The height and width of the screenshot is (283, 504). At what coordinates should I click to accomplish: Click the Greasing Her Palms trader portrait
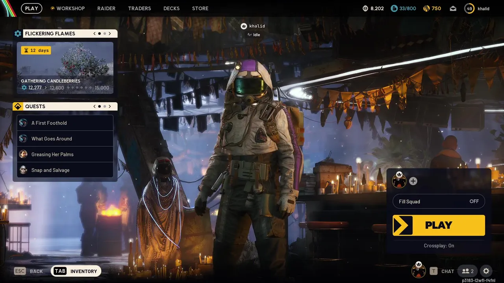click(x=23, y=154)
